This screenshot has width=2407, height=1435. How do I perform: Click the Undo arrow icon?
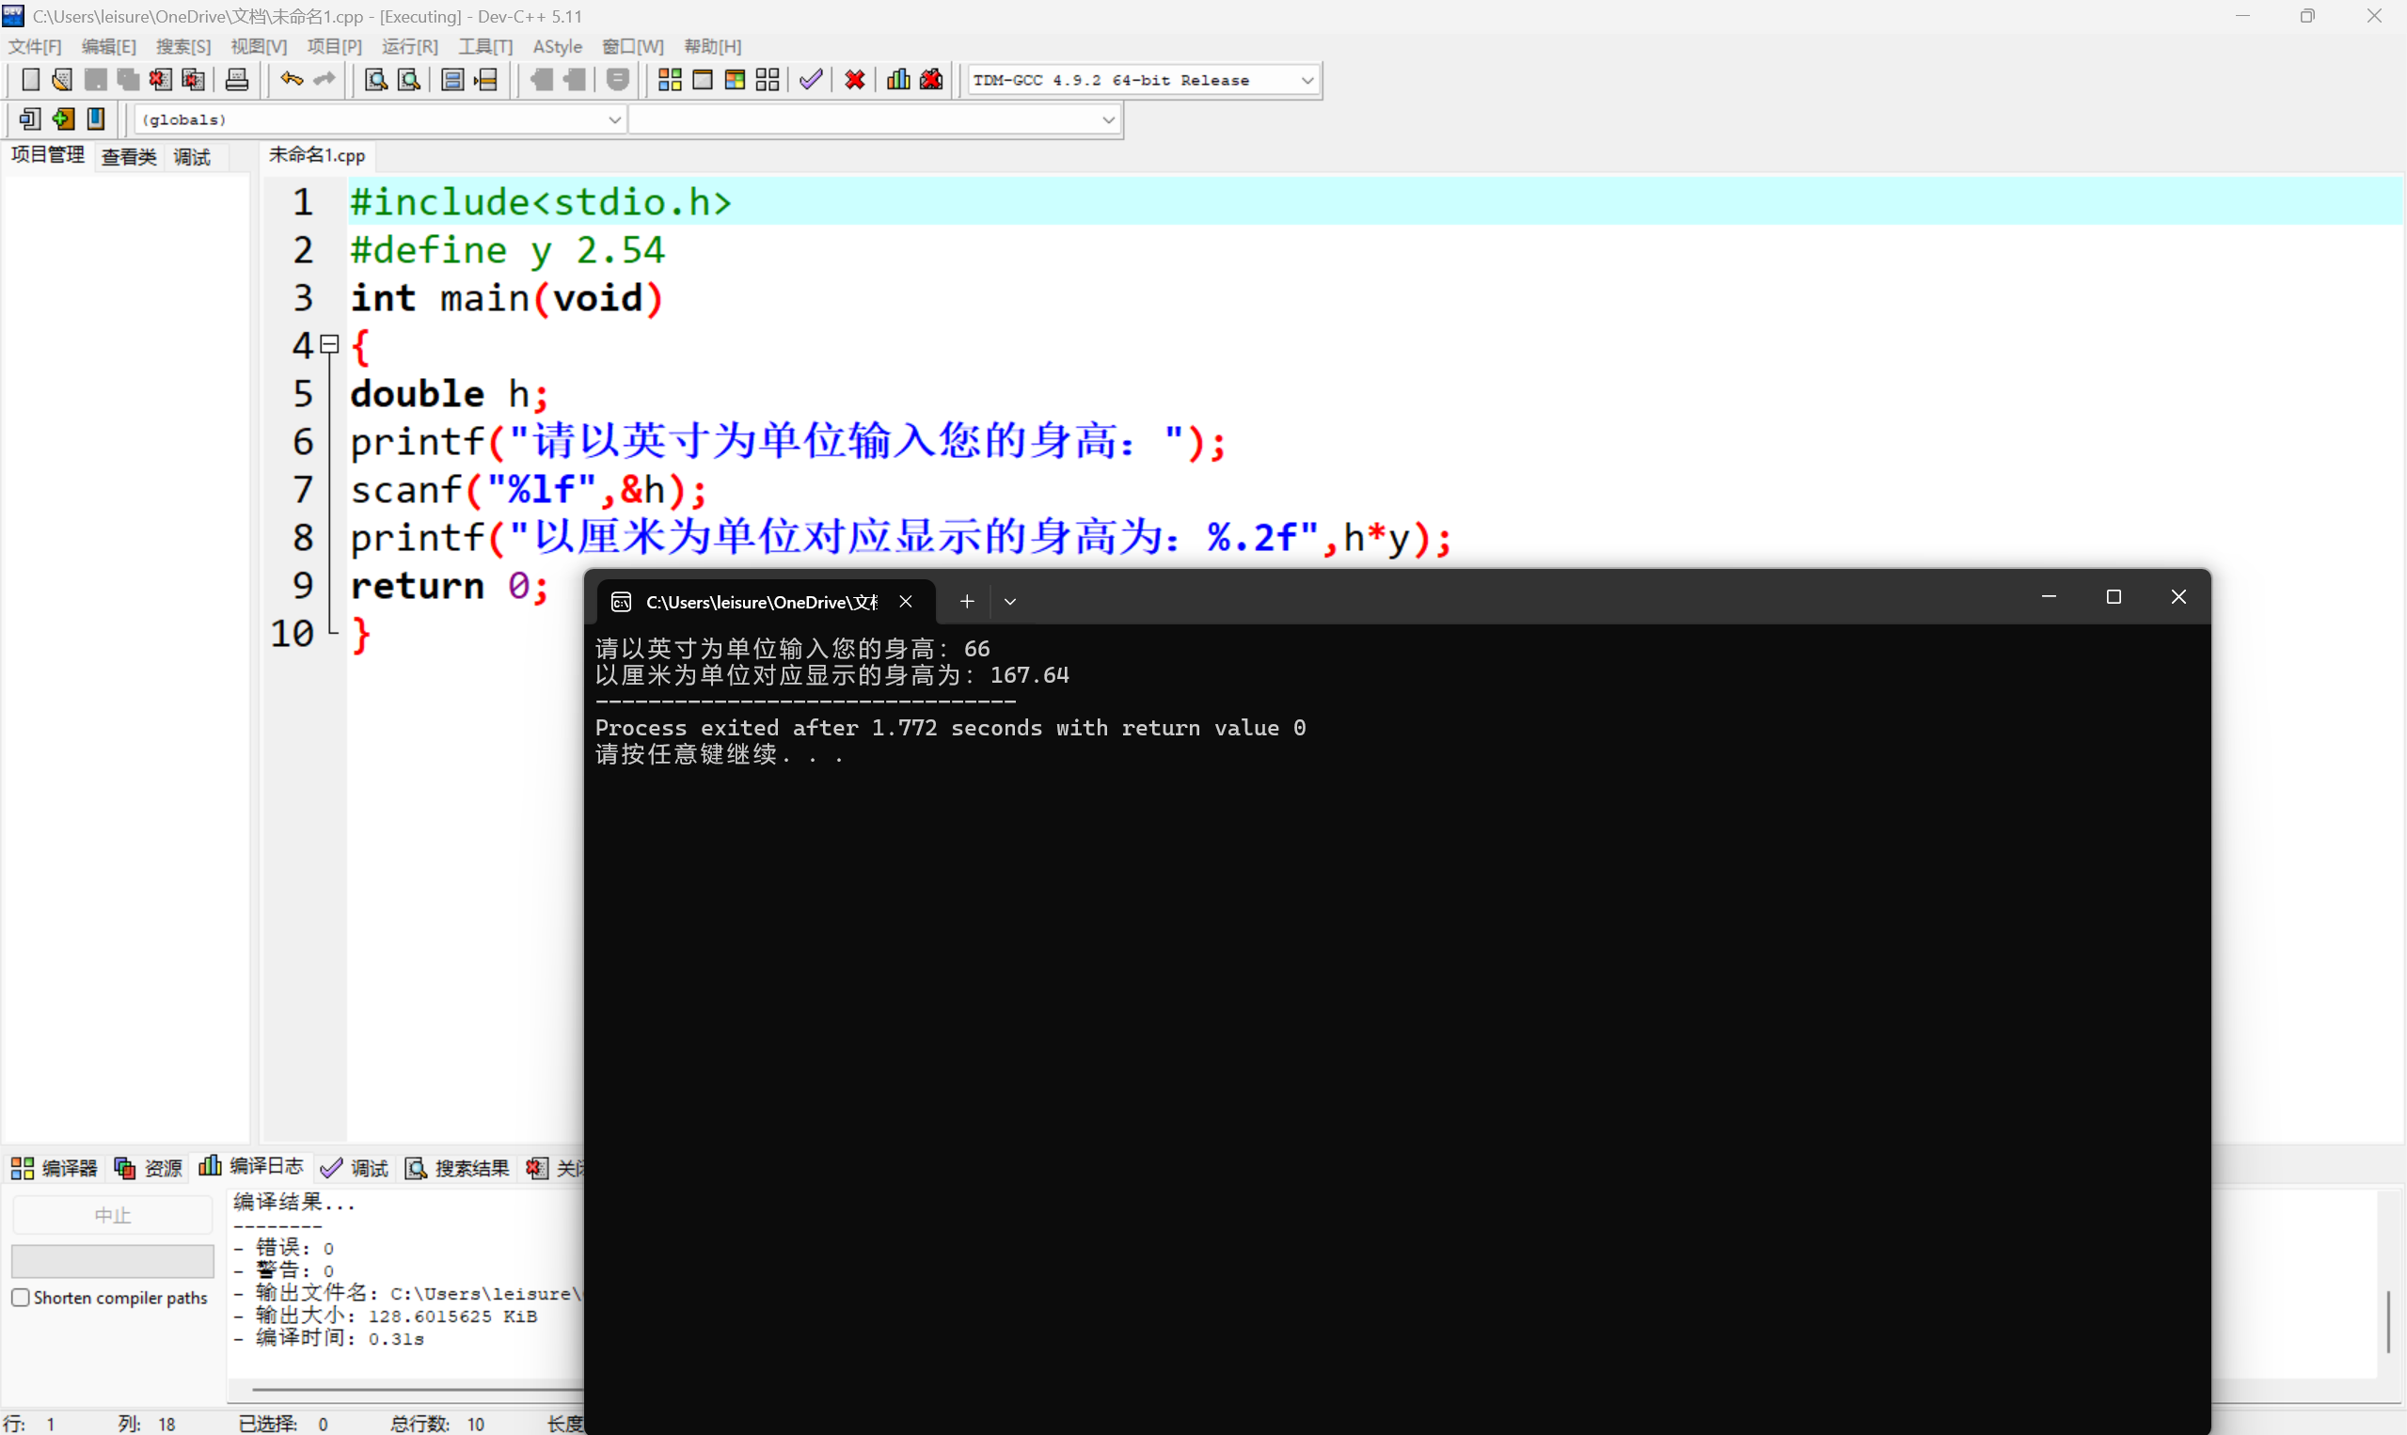[x=290, y=79]
